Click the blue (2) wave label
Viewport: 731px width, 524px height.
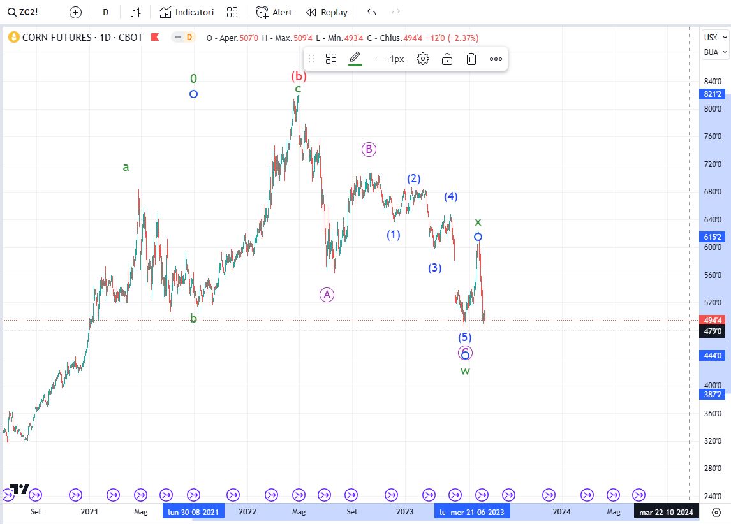pyautogui.click(x=414, y=179)
